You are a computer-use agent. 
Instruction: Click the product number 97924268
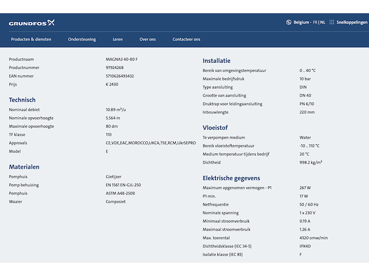115,68
